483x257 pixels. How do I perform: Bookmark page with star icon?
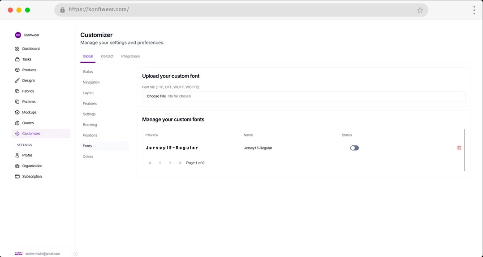click(x=420, y=10)
